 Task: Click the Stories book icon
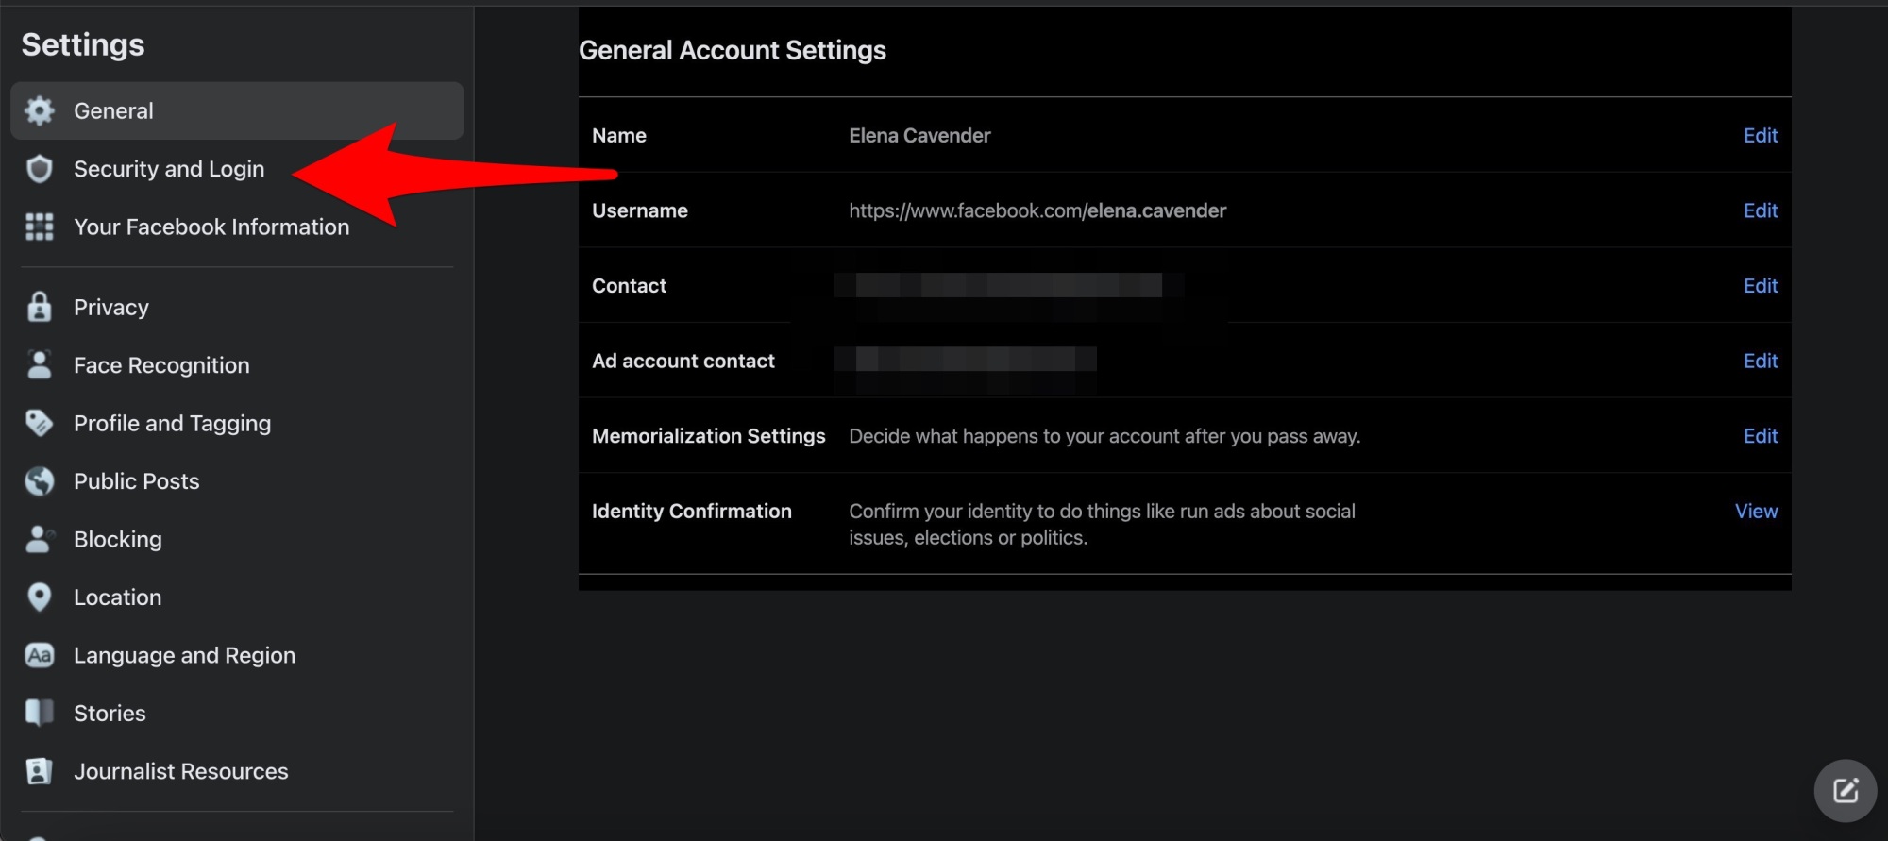40,714
